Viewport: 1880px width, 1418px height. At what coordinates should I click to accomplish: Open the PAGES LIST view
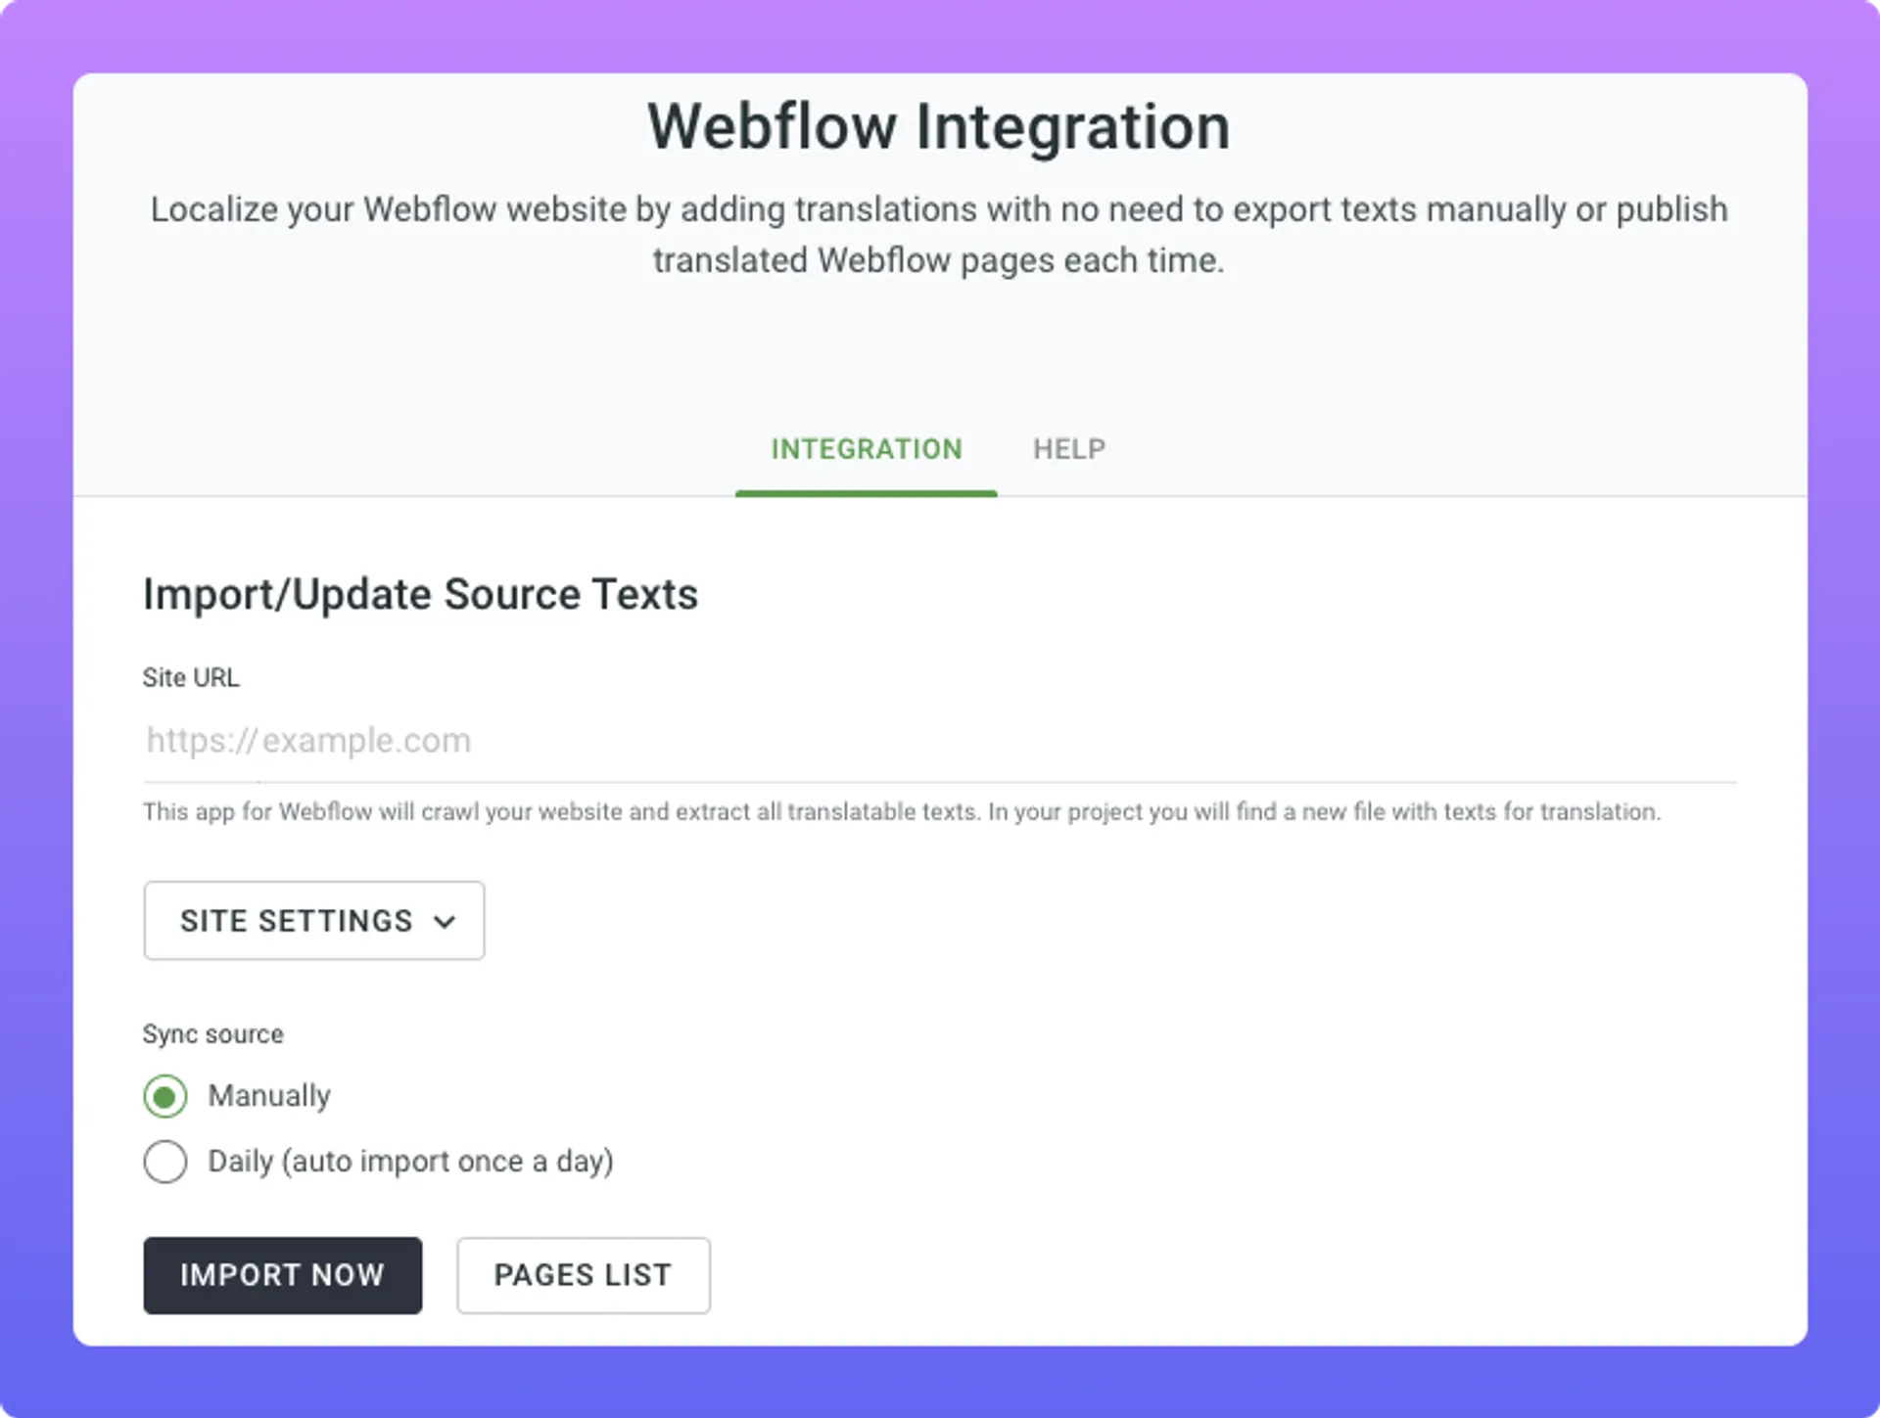[583, 1275]
